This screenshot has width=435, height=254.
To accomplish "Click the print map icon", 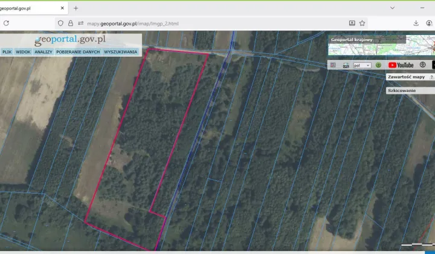I will pyautogui.click(x=346, y=65).
